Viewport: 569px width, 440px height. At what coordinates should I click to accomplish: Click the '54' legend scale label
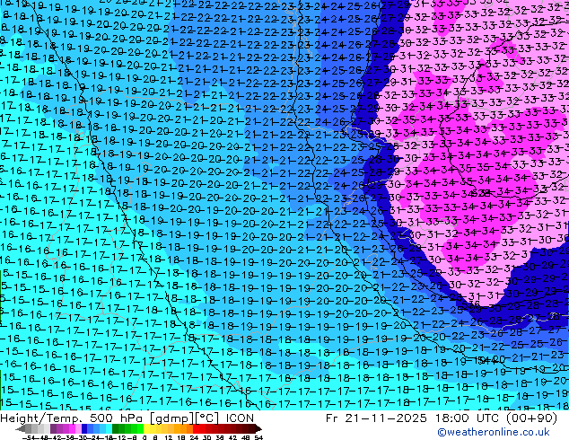pyautogui.click(x=258, y=437)
